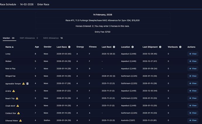
Task: Click info icon next to Location header
Action: (x=133, y=47)
